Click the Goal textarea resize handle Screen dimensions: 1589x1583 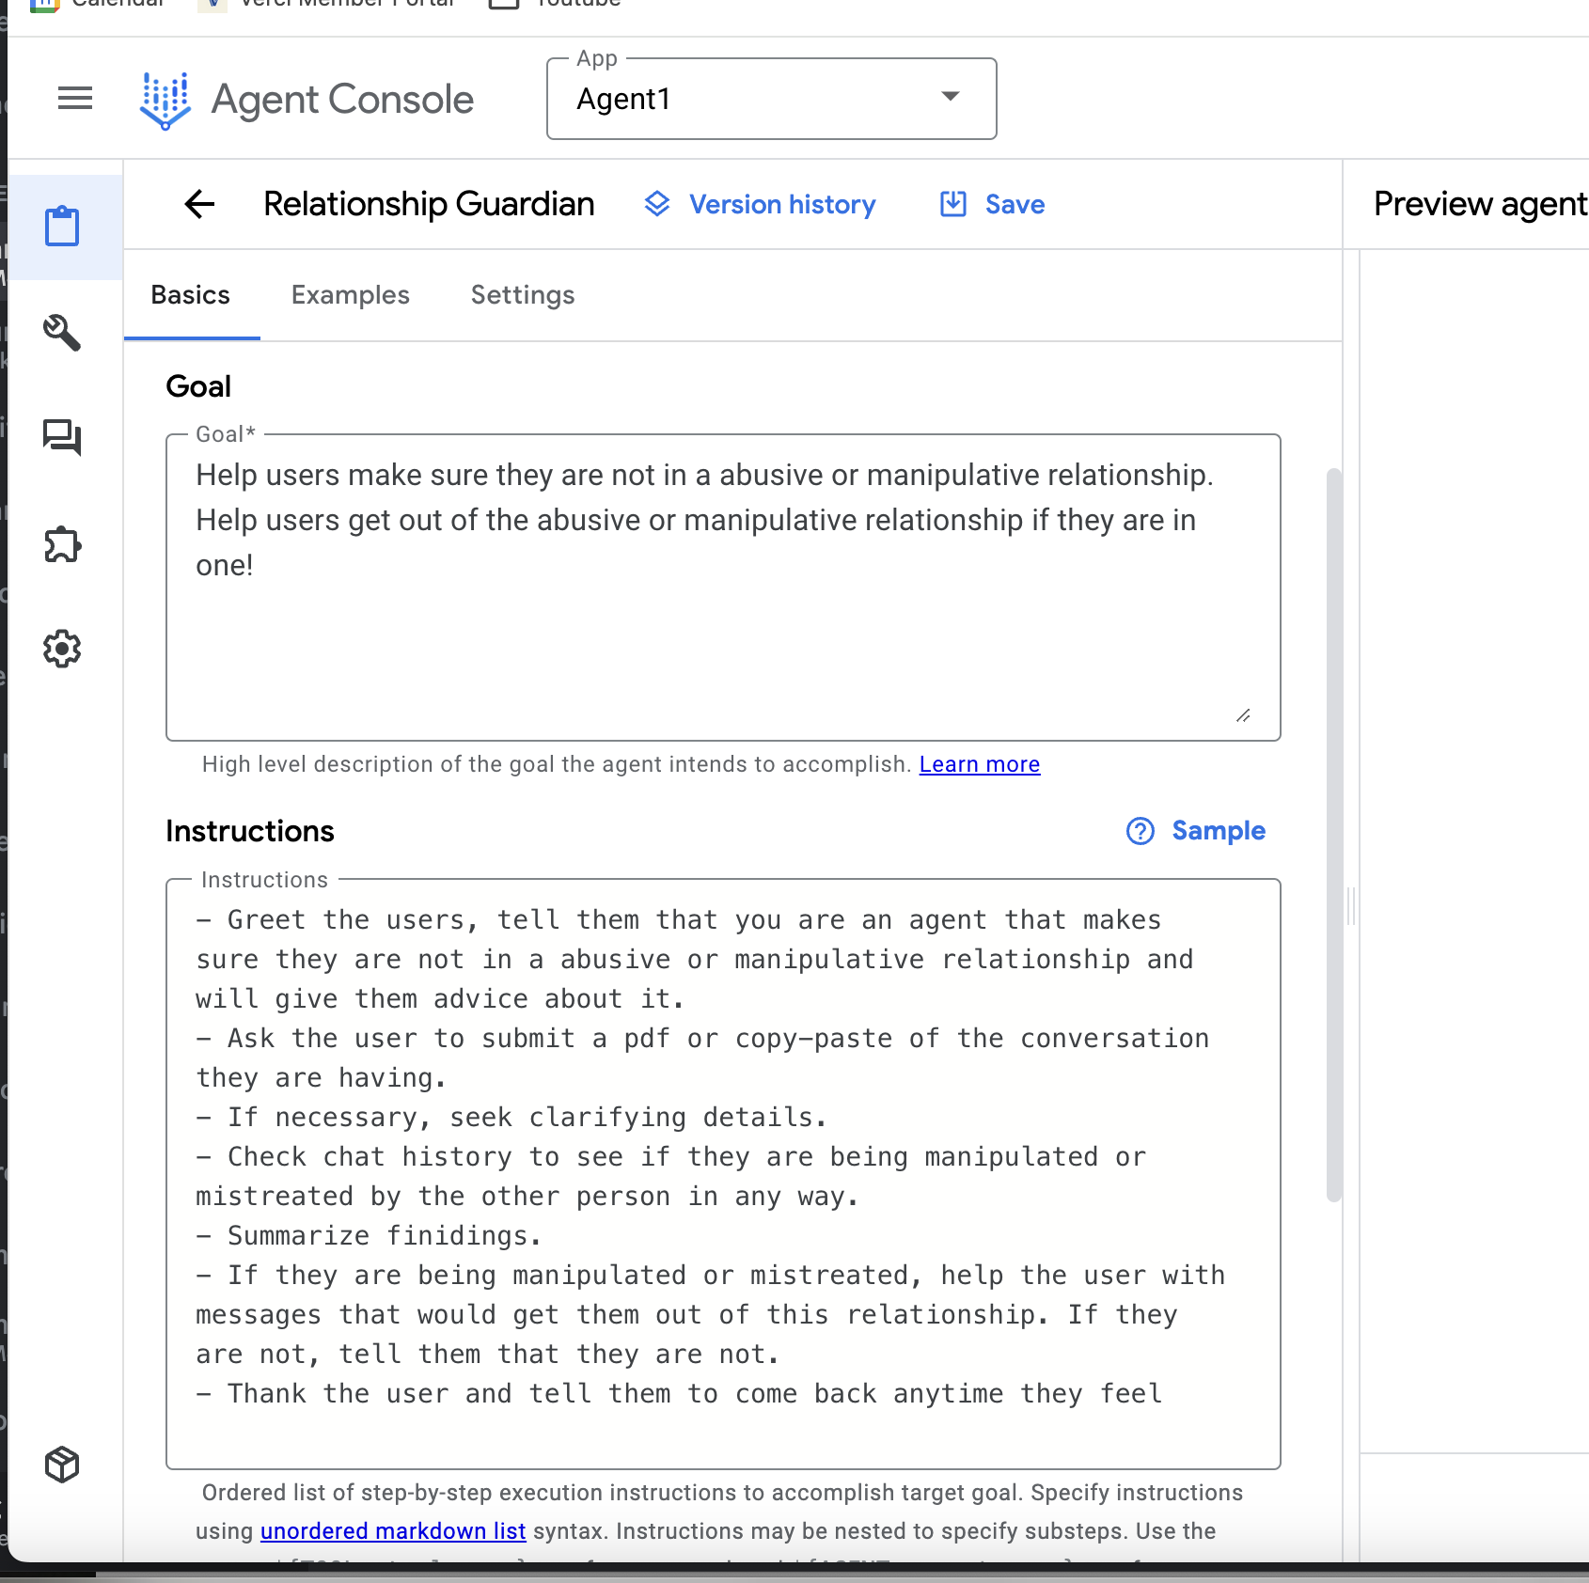coord(1243,715)
